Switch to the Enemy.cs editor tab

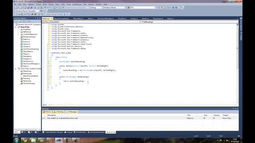[x=134, y=19]
